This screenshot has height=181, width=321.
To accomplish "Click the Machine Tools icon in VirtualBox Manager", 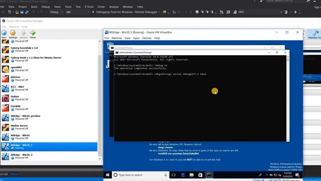I will point(315,33).
